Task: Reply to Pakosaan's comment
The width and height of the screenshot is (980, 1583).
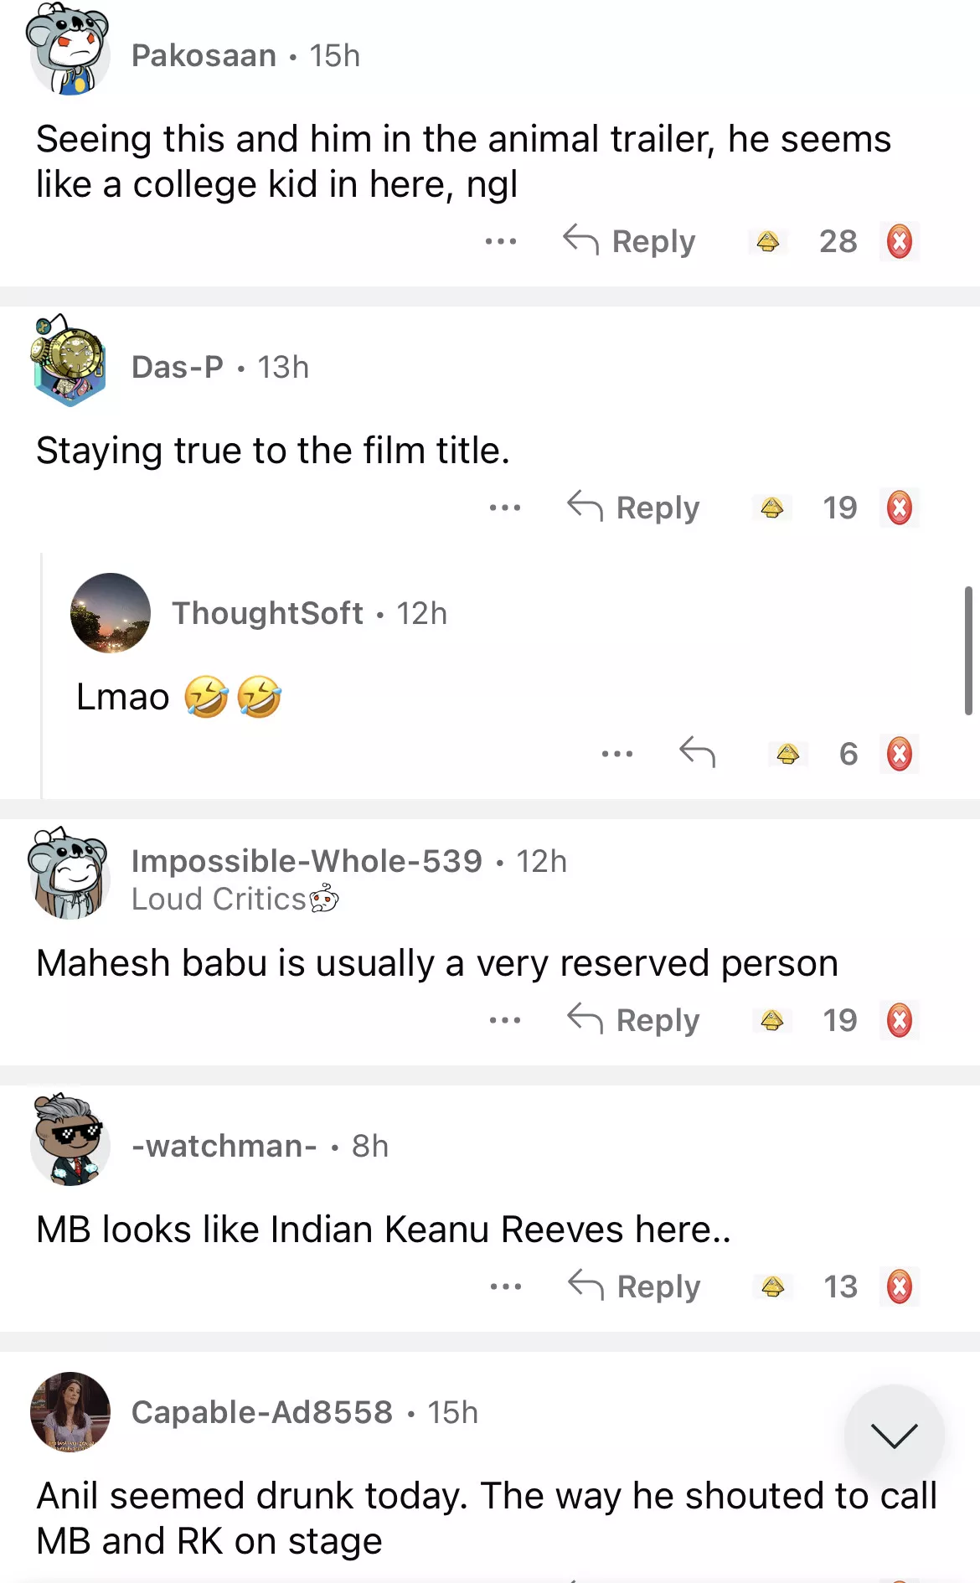Action: pos(630,241)
